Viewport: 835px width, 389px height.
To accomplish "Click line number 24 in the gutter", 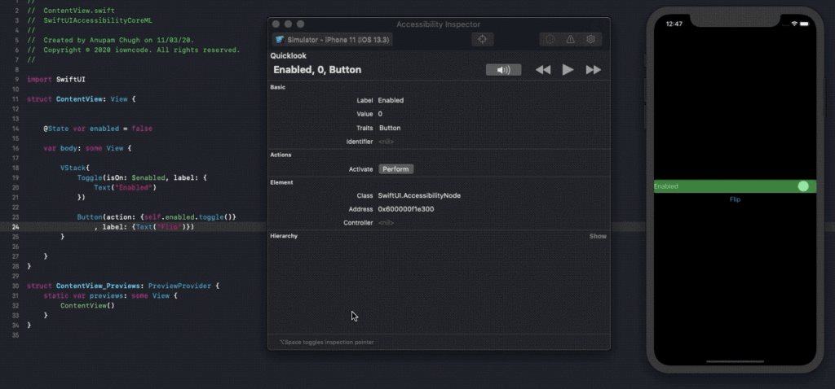I will tap(15, 227).
